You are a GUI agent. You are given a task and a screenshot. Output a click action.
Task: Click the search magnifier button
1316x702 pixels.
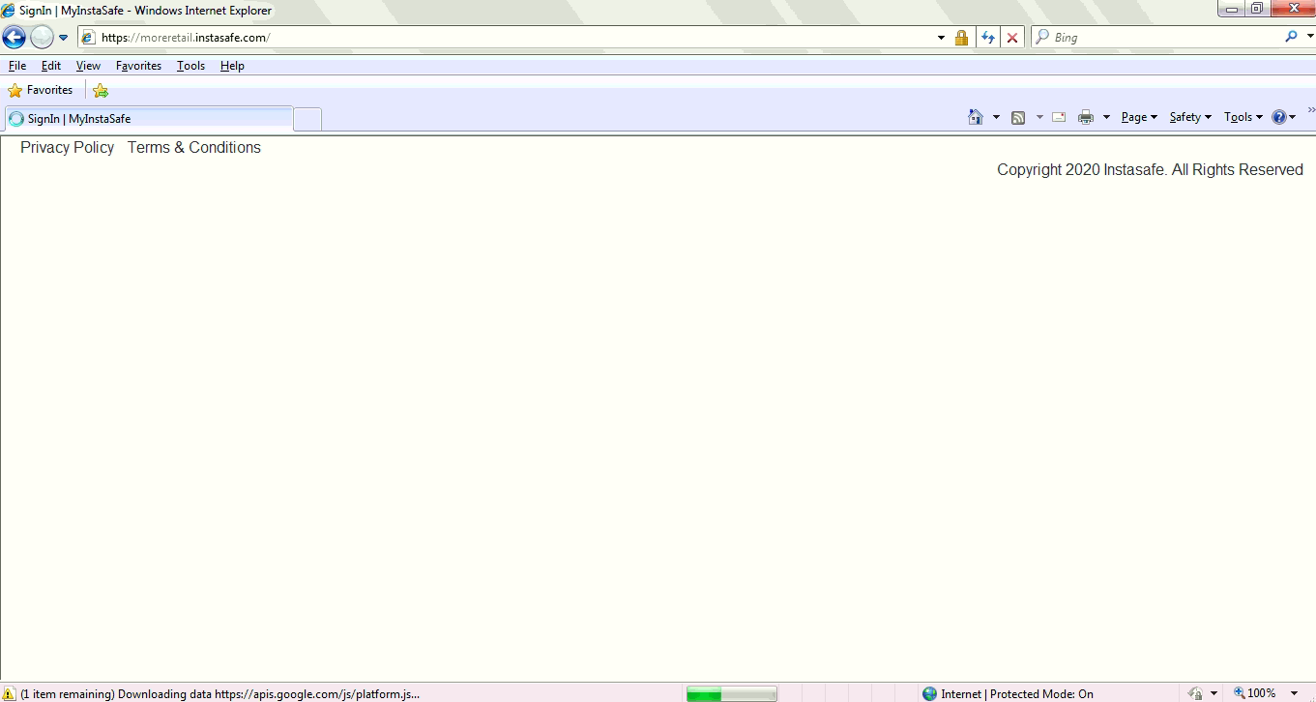click(x=1291, y=37)
